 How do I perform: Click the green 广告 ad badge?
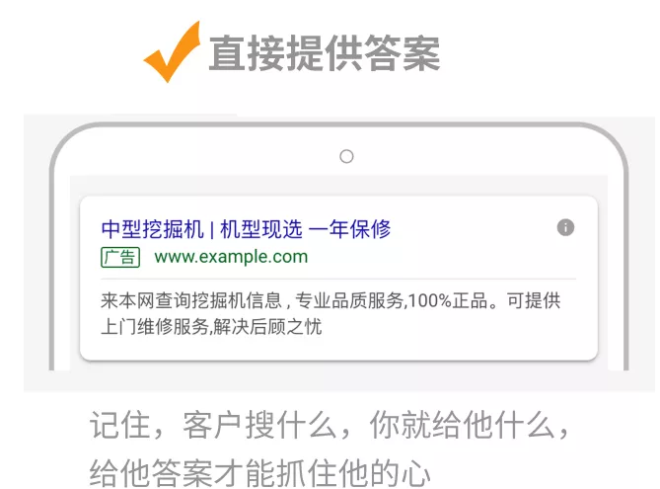point(120,257)
